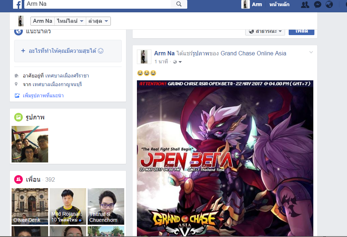
Task: Go to หน้าหลัก home page
Action: (279, 4)
